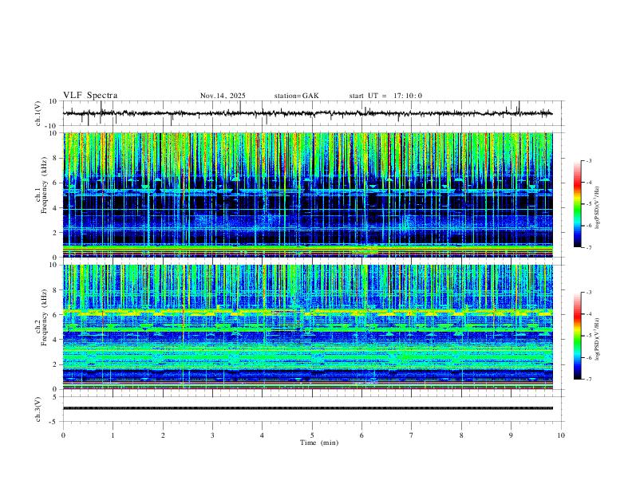Screen dimensions: 632x488
Task: Click the ch.1 PSD color bar
Action: [x=577, y=204]
